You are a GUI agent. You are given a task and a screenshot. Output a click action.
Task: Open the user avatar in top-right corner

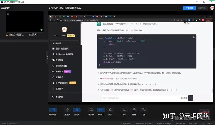click(x=212, y=8)
